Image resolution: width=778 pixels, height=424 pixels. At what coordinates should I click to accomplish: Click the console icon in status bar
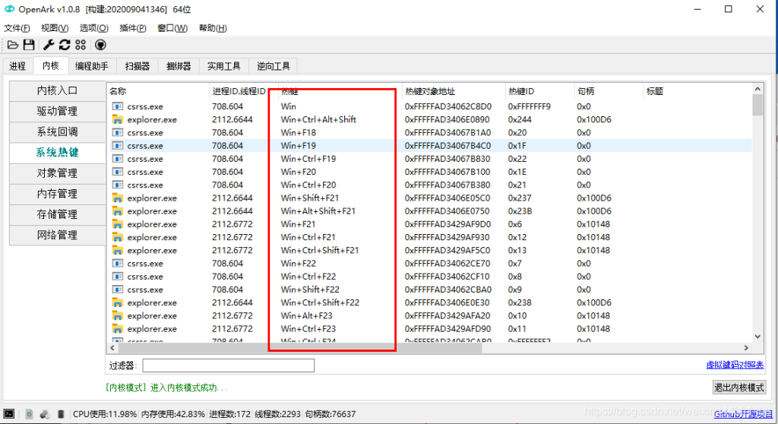9,413
